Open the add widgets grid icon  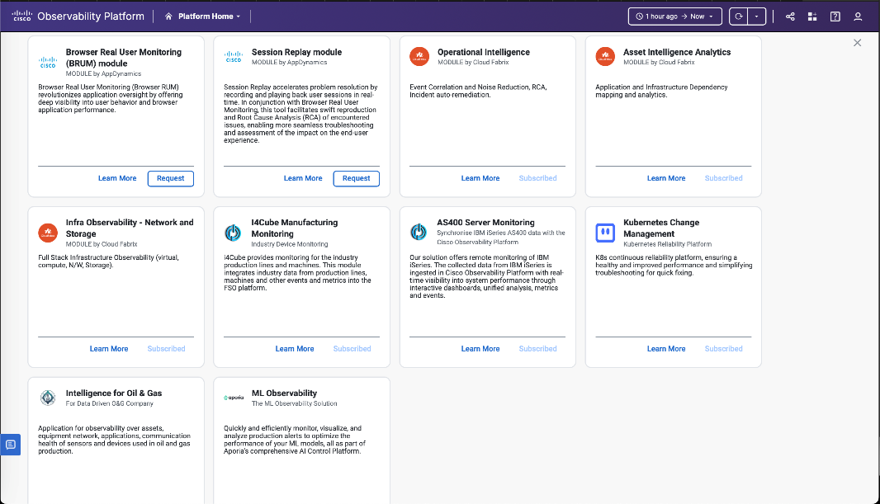point(812,16)
